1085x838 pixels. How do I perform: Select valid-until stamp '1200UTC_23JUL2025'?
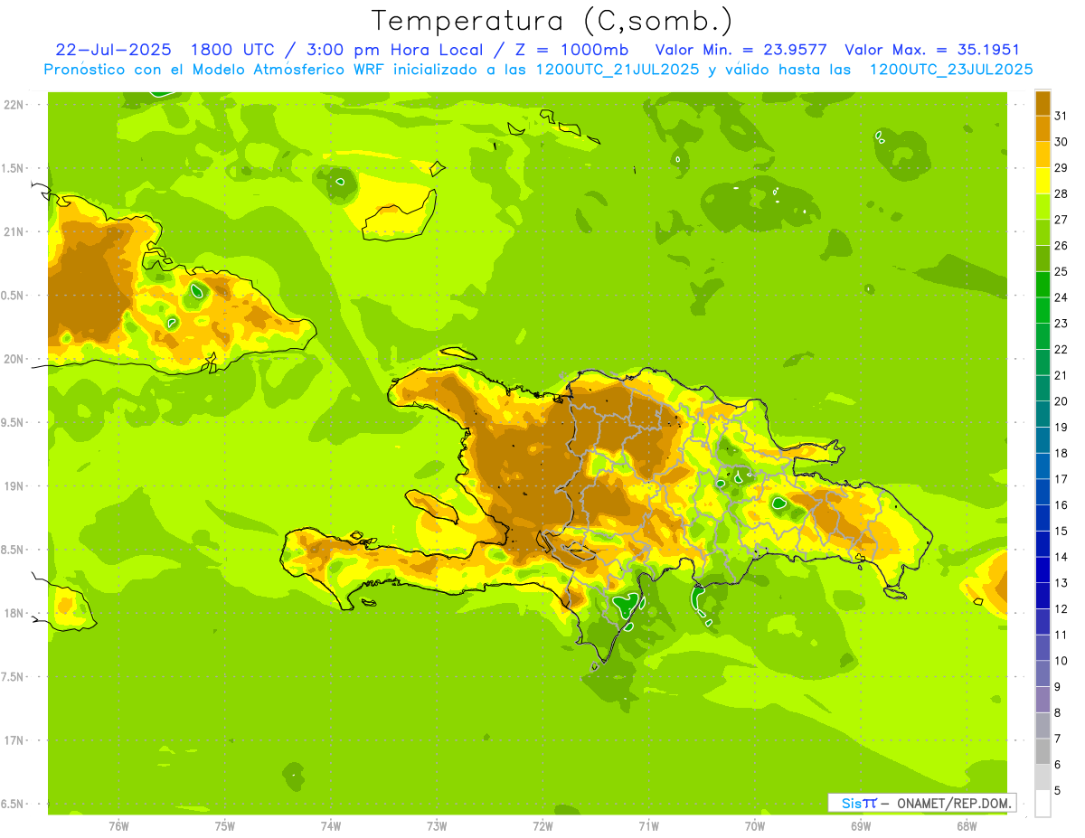click(951, 70)
